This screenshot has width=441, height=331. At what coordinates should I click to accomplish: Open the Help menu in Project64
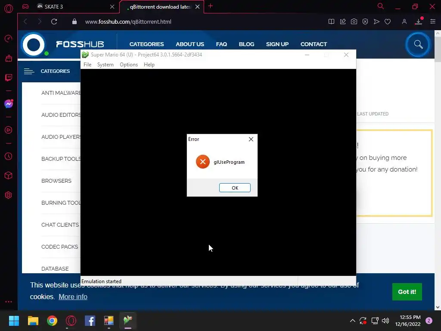(x=149, y=65)
